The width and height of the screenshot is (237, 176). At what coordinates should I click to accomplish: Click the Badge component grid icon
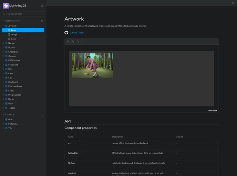6,43
